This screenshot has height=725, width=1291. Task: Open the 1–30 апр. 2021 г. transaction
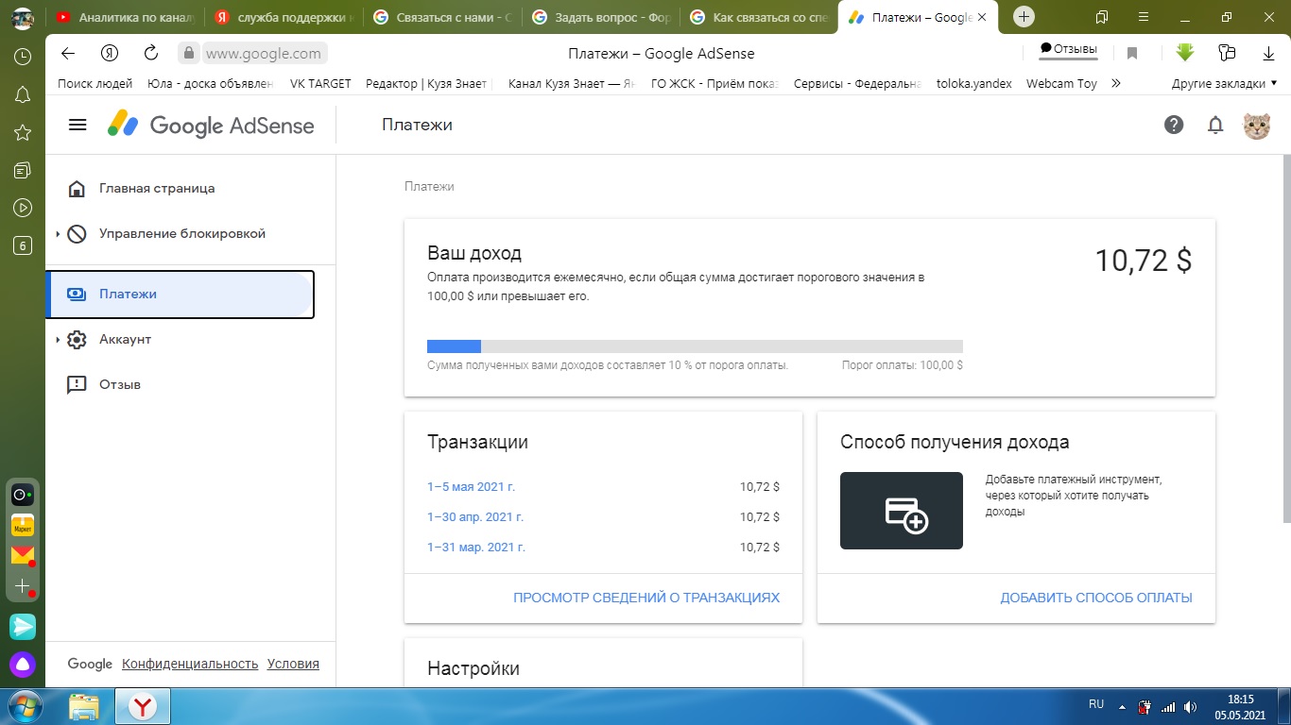(x=475, y=517)
